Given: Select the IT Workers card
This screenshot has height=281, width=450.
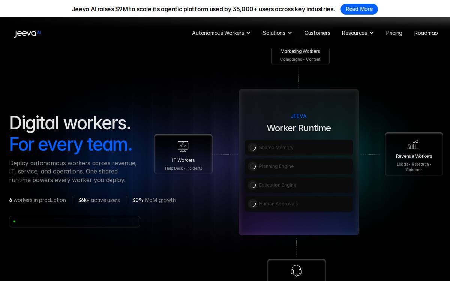Looking at the screenshot, I should point(183,154).
